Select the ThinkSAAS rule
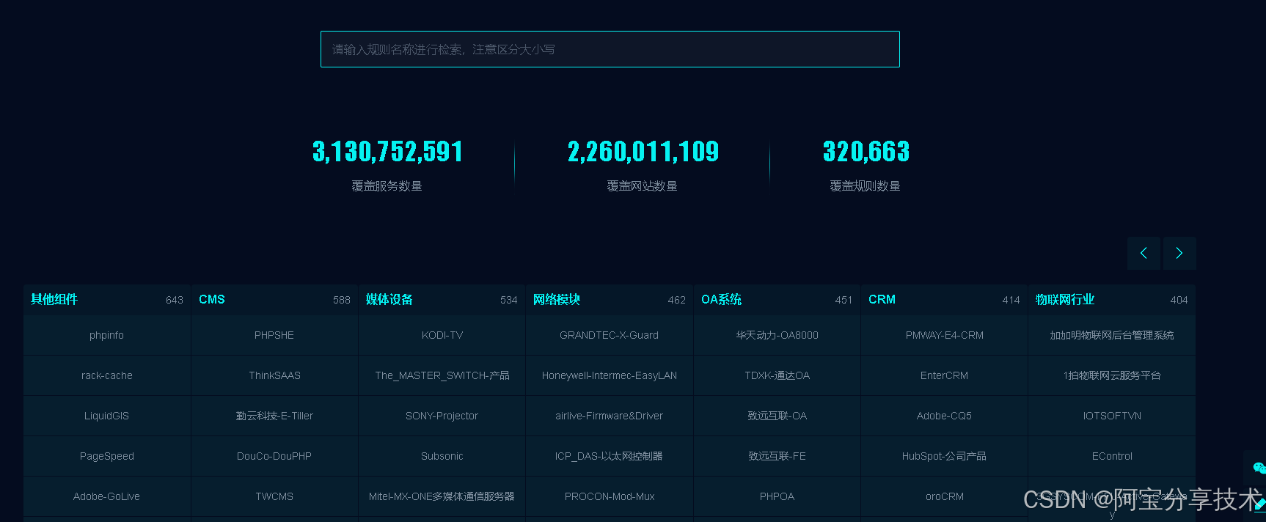Viewport: 1266px width, 522px height. click(274, 375)
